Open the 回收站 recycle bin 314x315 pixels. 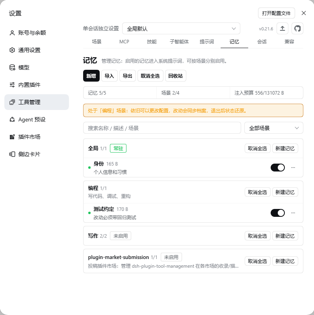pos(176,76)
